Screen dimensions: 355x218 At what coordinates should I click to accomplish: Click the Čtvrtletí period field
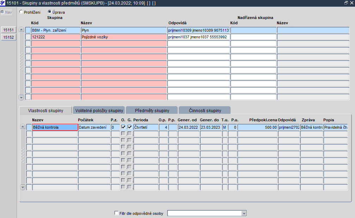[x=146, y=127]
